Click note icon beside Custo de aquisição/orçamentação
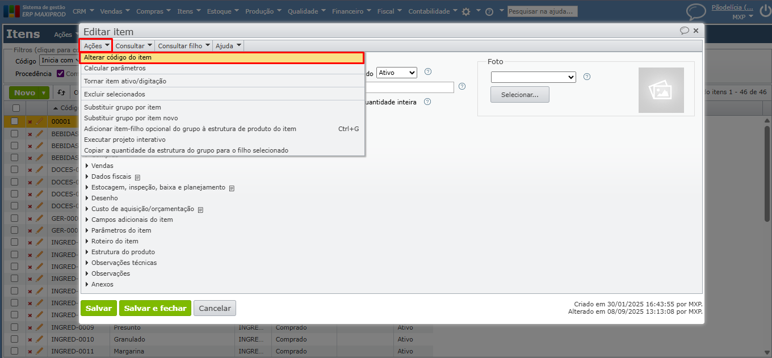The height and width of the screenshot is (358, 772). 200,209
